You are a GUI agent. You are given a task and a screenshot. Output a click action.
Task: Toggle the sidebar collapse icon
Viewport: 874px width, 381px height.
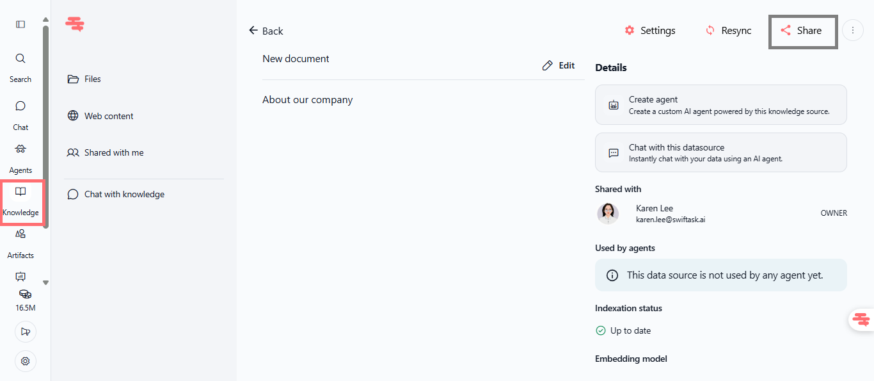click(20, 24)
